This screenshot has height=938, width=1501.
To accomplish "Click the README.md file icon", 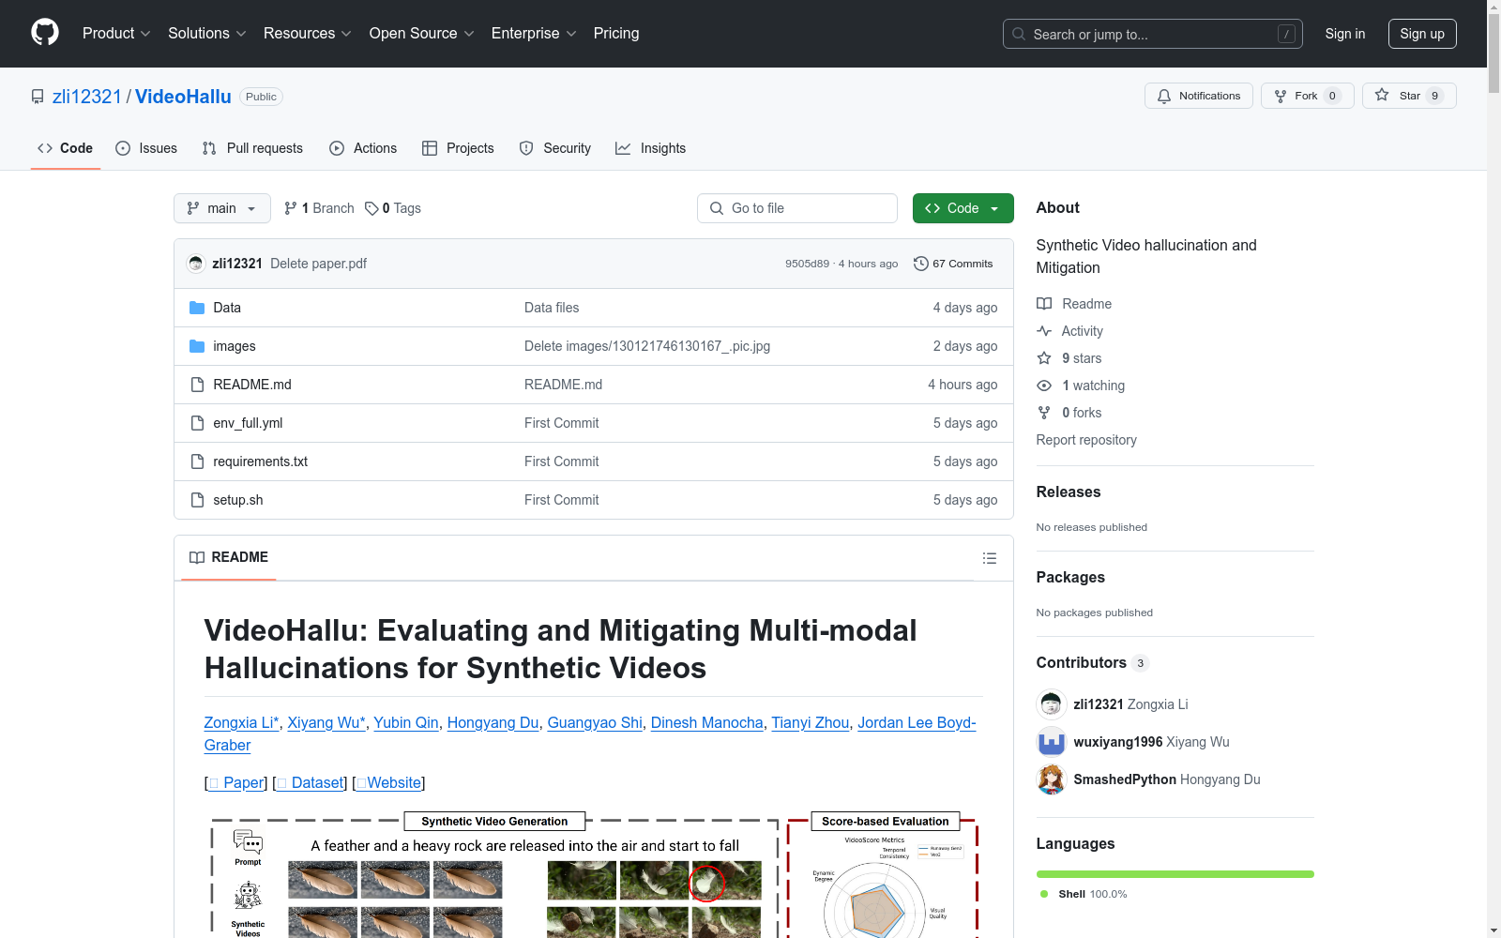I will 197,385.
